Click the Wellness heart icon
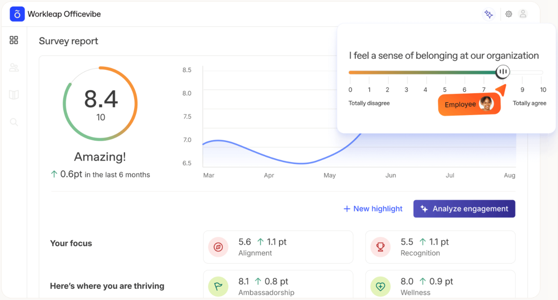 (380, 286)
